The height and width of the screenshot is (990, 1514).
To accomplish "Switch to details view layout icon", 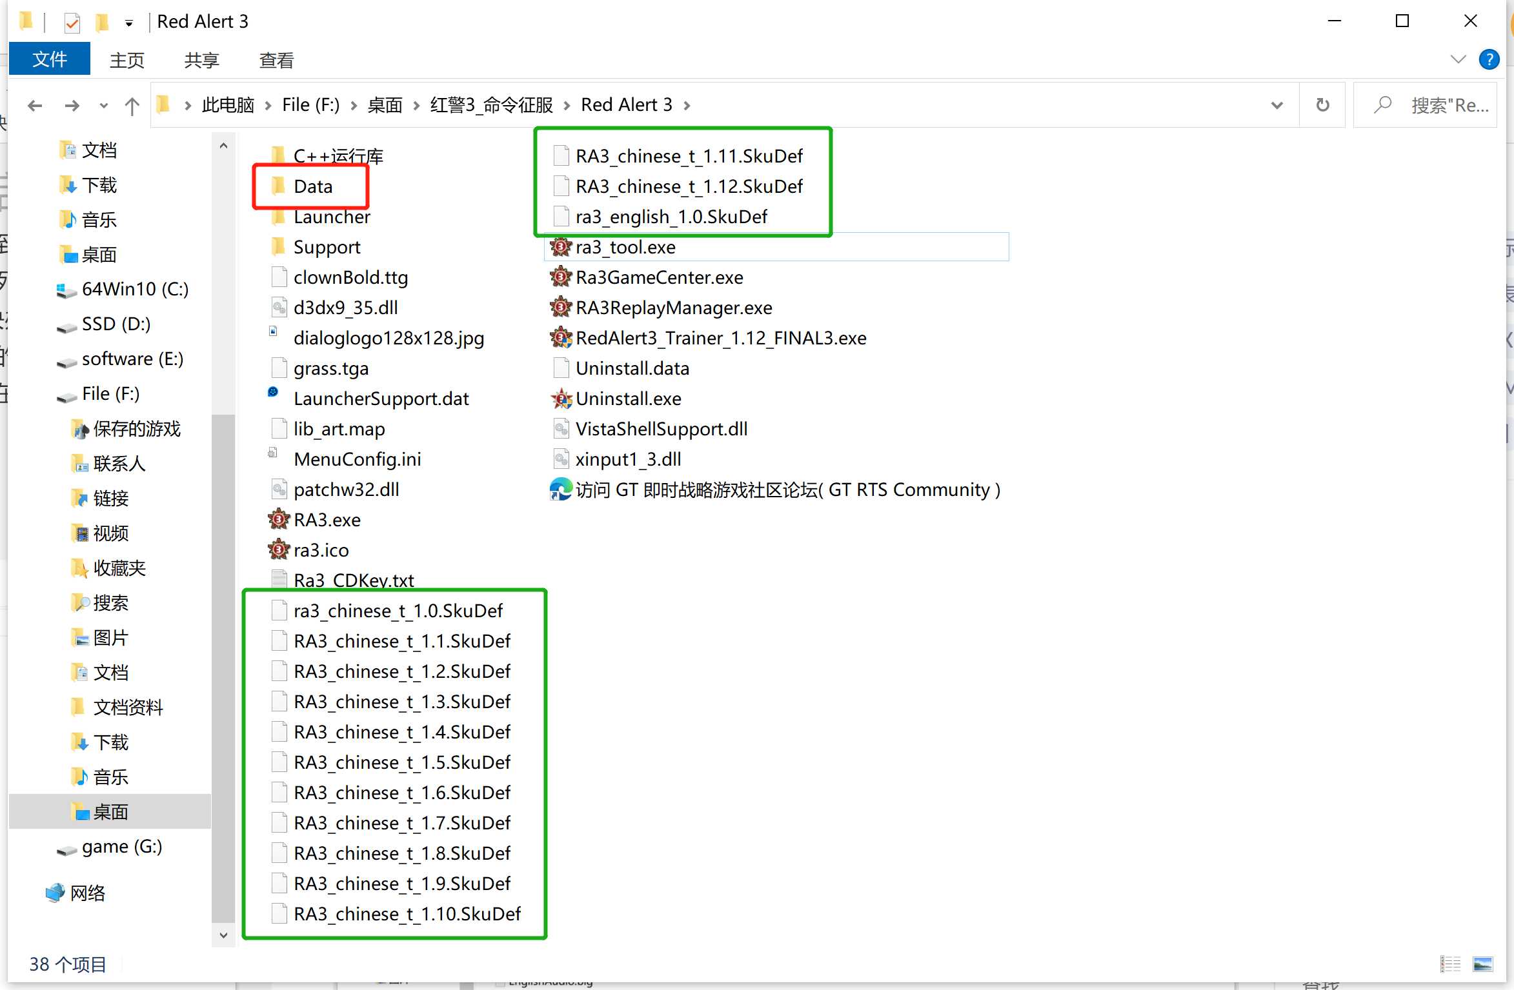I will [x=1451, y=964].
